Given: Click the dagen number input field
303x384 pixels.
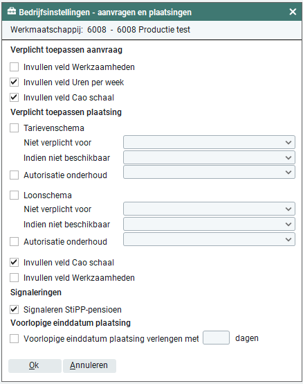Looking at the screenshot, I should tap(217, 338).
